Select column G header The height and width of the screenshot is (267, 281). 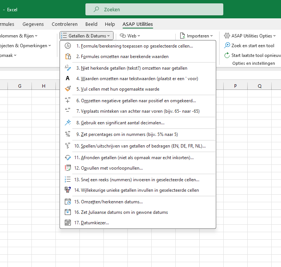tap(20, 86)
